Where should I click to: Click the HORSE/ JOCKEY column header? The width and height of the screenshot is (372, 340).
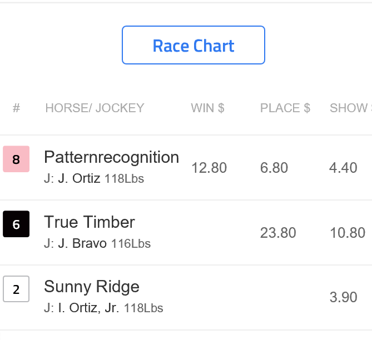click(x=95, y=108)
